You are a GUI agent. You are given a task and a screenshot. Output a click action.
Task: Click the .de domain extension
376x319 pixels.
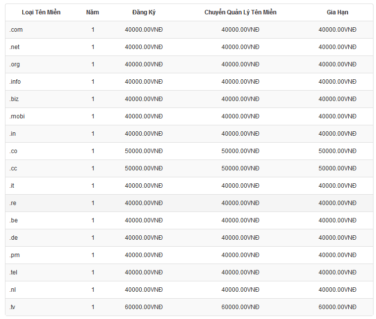coord(14,238)
